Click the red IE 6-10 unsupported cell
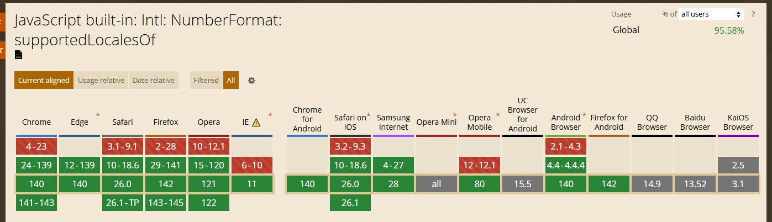772x222 pixels. [252, 165]
